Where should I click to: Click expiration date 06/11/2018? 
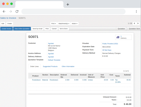pyautogui.click(x=106, y=47)
